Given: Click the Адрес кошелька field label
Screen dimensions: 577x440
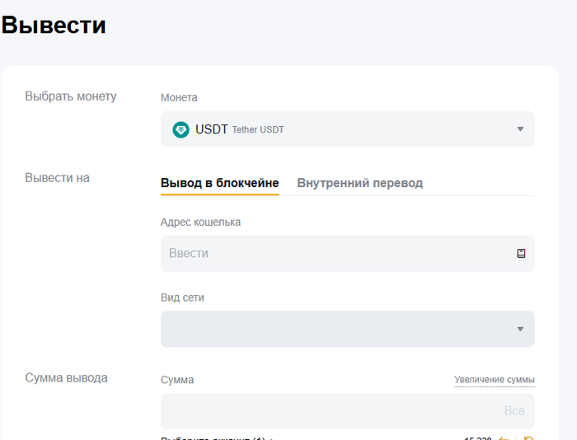Looking at the screenshot, I should 200,222.
